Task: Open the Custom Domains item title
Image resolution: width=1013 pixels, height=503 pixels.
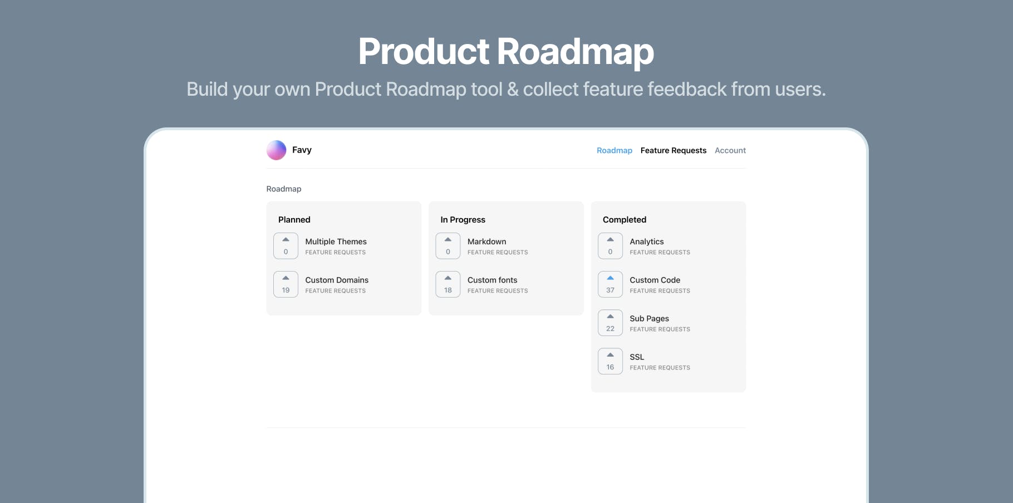Action: click(337, 280)
